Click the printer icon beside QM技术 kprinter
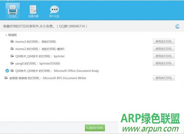 tap(12, 56)
